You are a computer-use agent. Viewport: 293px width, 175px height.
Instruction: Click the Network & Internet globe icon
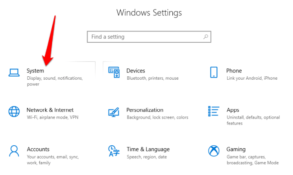click(14, 112)
